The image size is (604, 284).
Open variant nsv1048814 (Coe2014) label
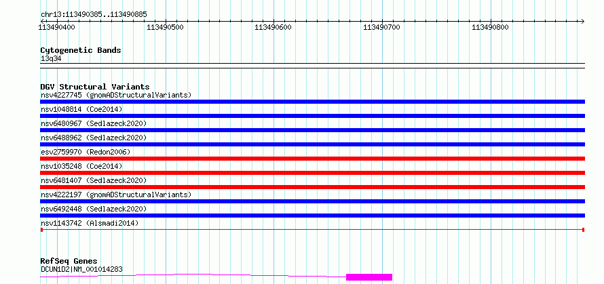coord(81,109)
